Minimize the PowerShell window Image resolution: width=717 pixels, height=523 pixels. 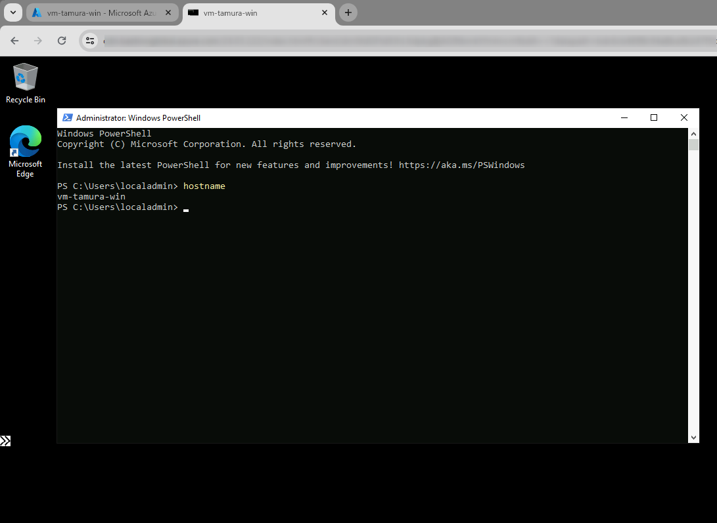tap(624, 117)
